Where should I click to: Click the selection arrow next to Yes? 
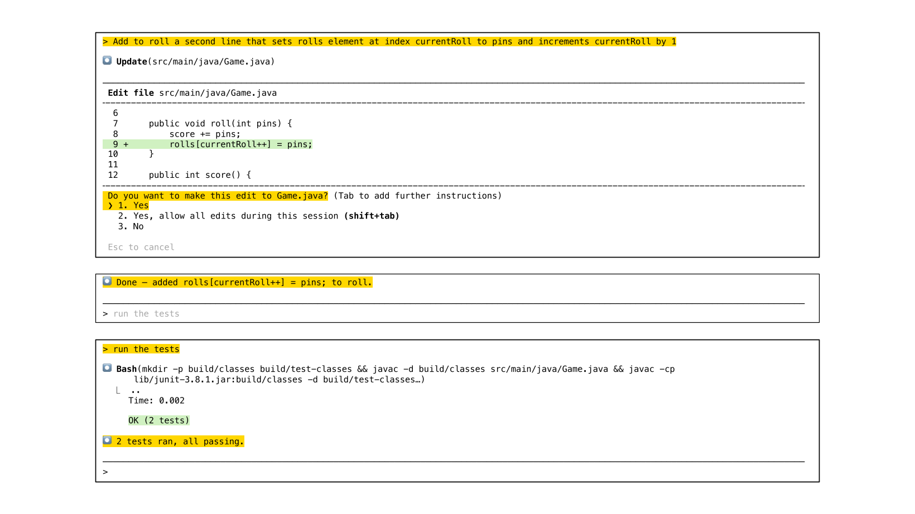point(110,206)
